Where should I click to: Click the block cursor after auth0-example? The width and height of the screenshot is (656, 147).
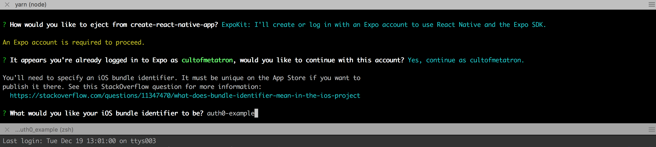pyautogui.click(x=256, y=113)
